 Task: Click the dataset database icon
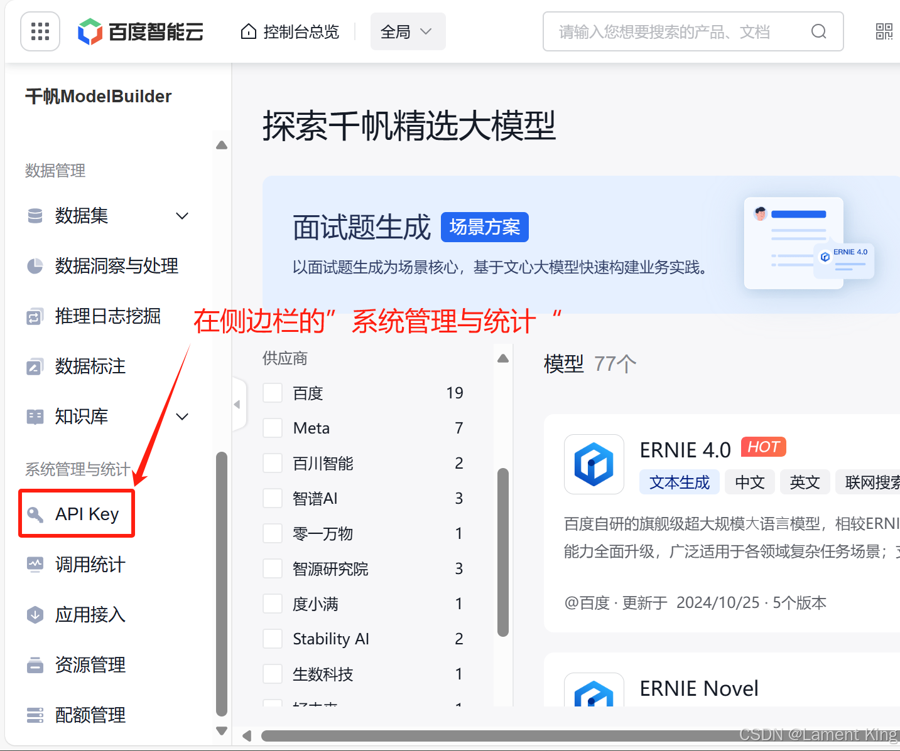point(35,216)
